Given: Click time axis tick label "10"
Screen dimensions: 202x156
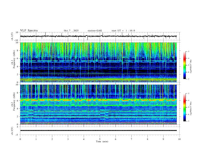Looking at the screenshot, I should [179, 139].
